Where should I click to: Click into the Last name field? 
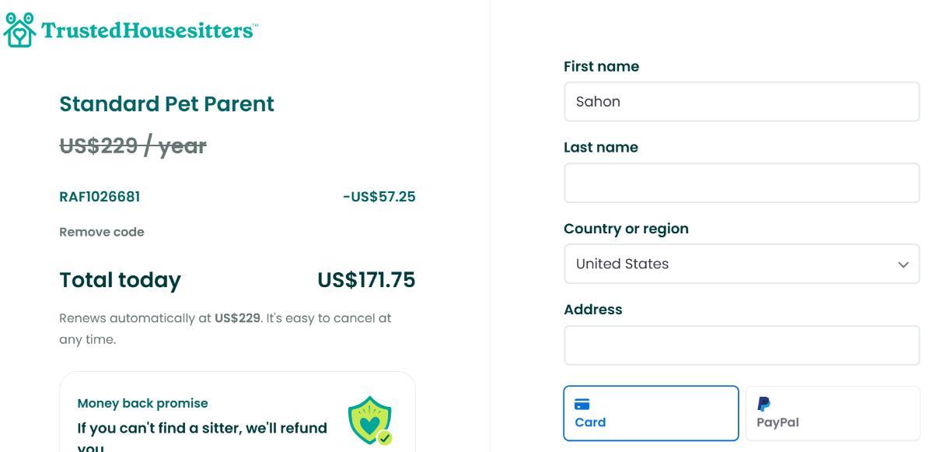[741, 183]
